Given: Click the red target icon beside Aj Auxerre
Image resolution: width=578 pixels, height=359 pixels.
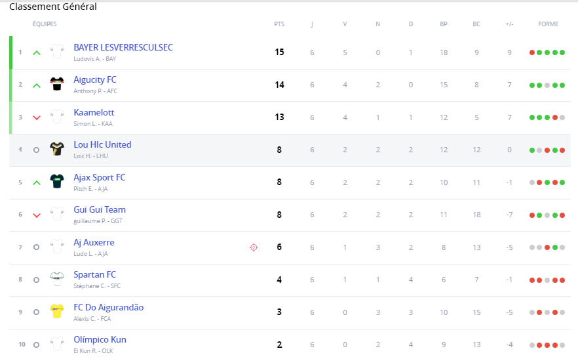Looking at the screenshot, I should [254, 247].
